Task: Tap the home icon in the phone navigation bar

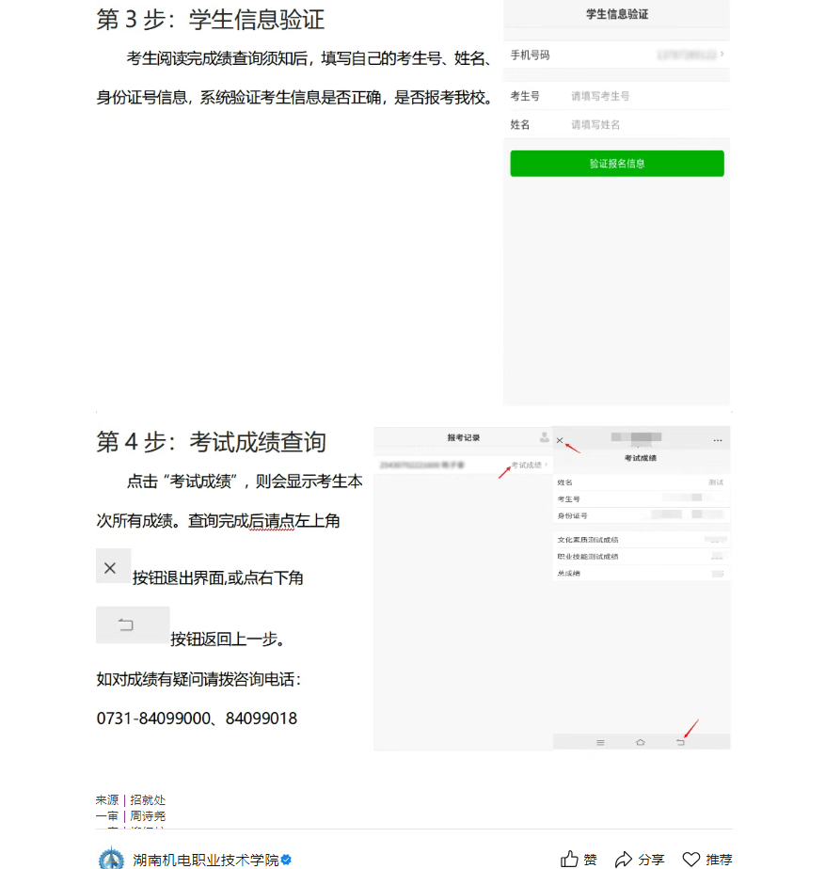Action: tap(641, 742)
